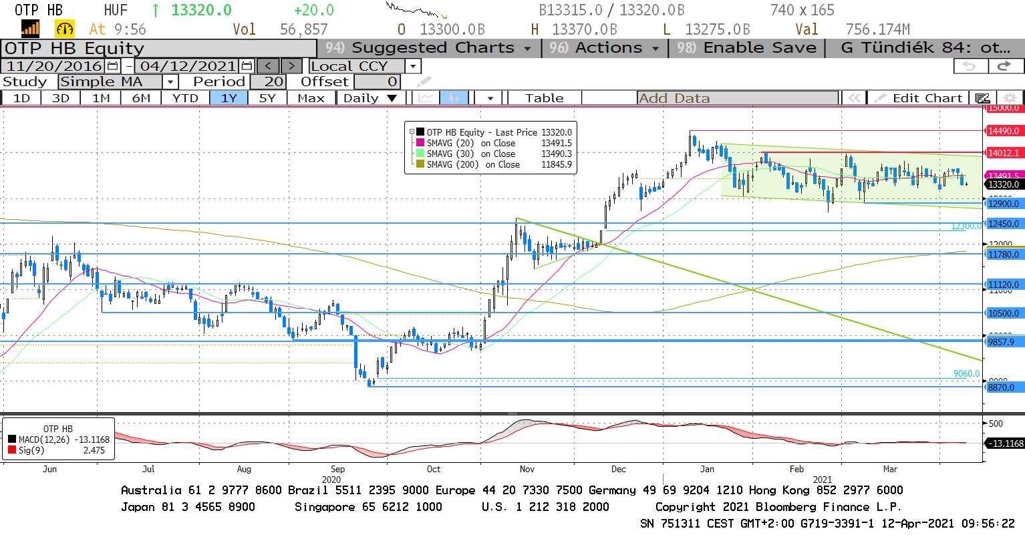
Task: Click the redo arrow icon
Action: click(1004, 66)
